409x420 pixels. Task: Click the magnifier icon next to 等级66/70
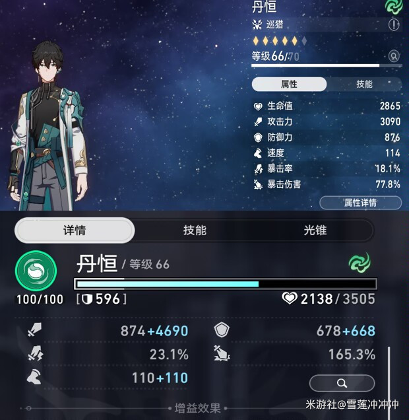394,56
